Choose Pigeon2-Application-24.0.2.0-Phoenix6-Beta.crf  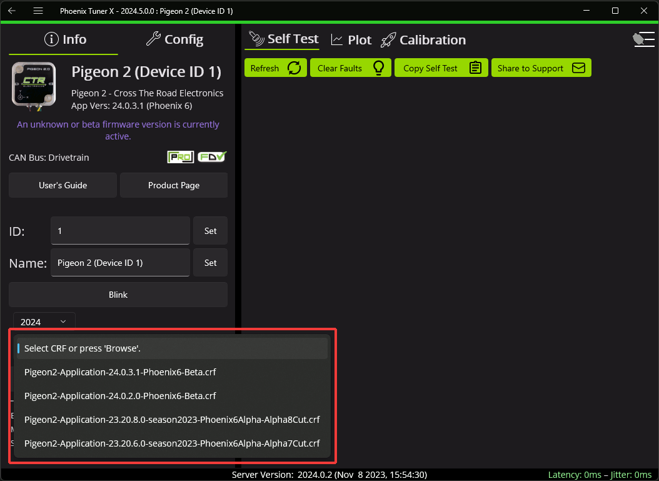(171, 396)
